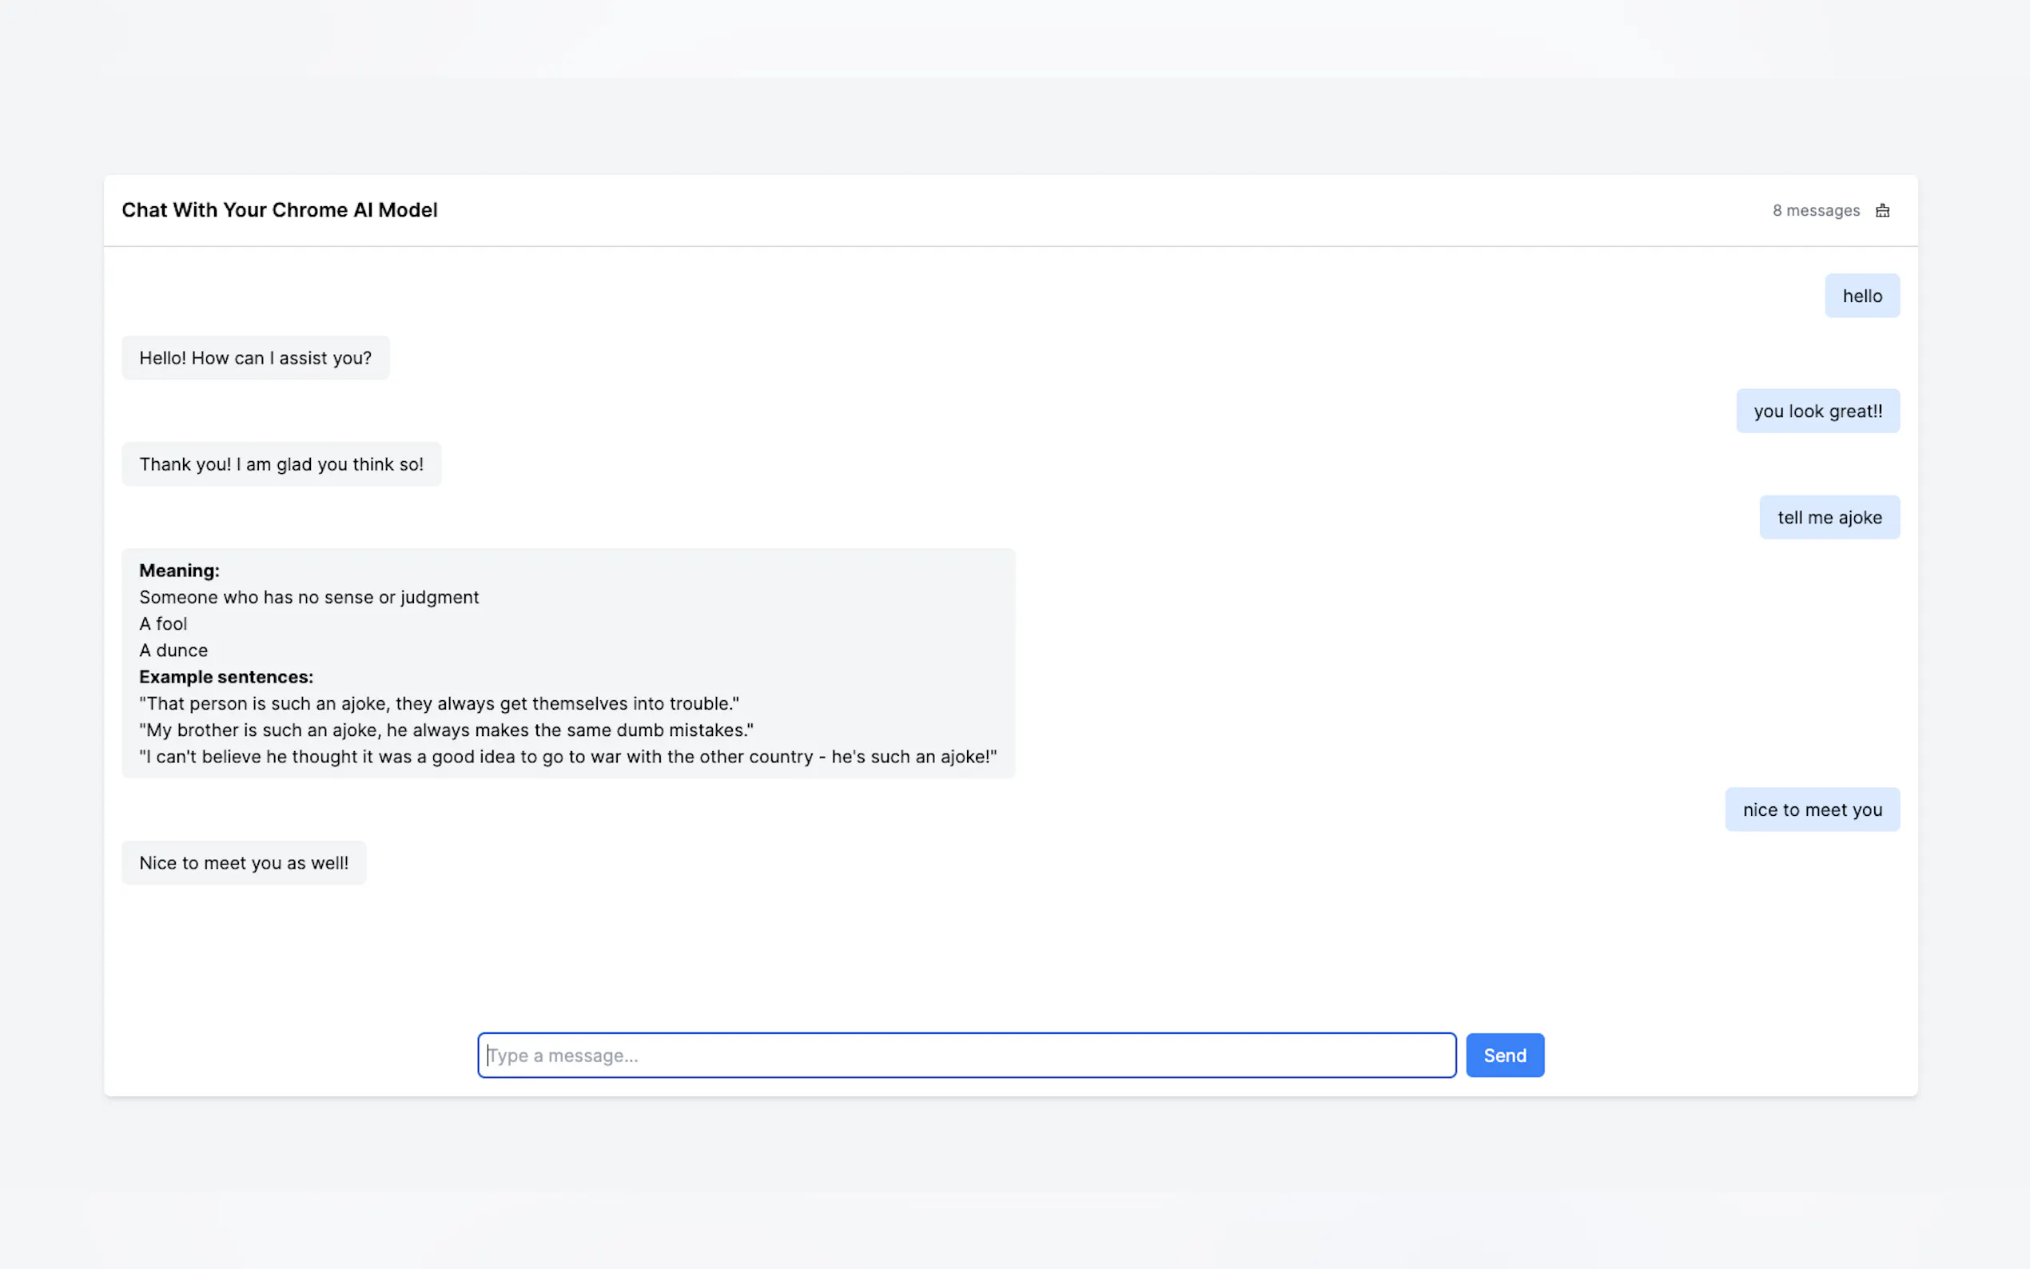Click the 'Nice to meet you as well!' reply
This screenshot has width=2030, height=1269.
(x=244, y=863)
